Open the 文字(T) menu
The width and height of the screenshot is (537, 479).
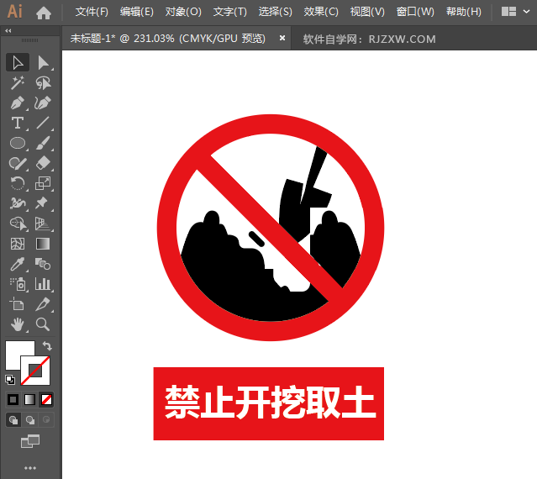229,12
